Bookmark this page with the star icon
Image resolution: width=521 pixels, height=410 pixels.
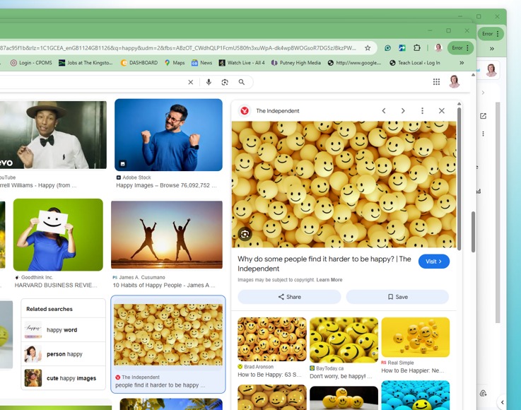click(368, 48)
